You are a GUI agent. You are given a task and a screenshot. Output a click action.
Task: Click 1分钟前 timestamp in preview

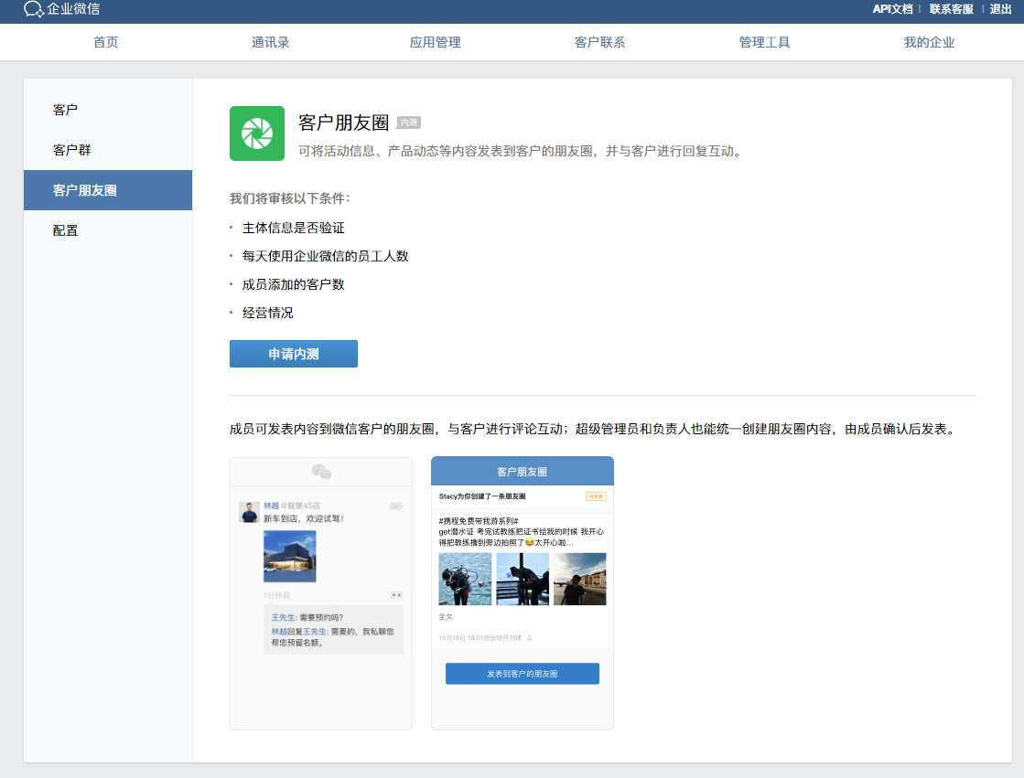click(277, 595)
